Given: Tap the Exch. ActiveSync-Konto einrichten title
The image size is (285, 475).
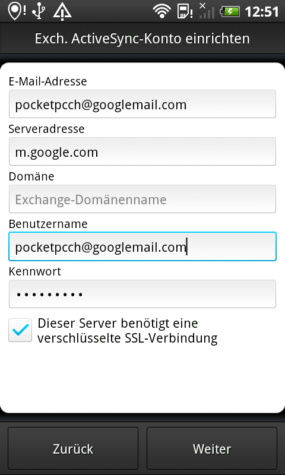Looking at the screenshot, I should (142, 39).
